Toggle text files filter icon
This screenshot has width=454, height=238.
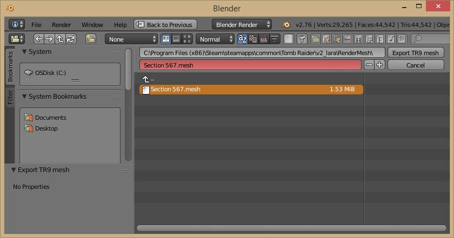401,39
